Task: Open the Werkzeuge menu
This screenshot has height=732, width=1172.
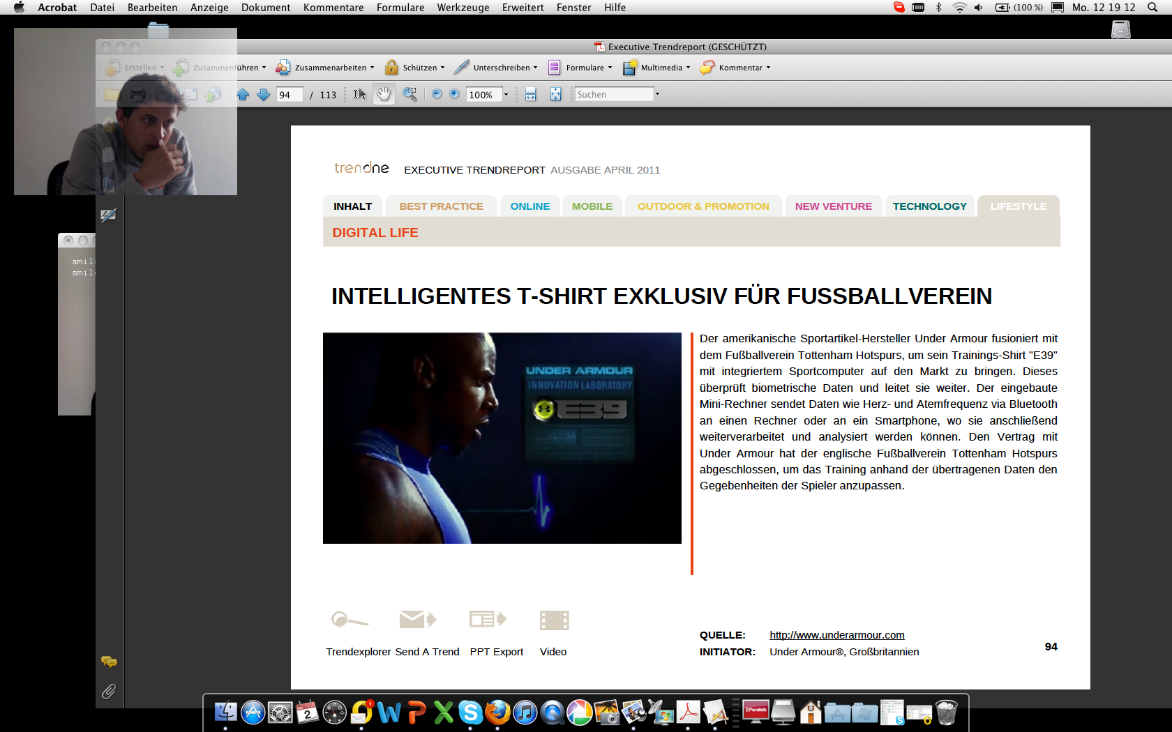Action: tap(463, 8)
